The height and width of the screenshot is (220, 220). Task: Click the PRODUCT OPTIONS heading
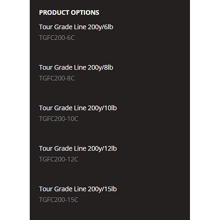[x=69, y=12]
